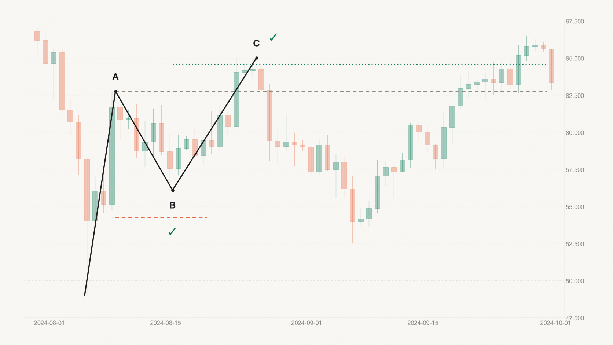Click the 2024-09-15 date axis label
This screenshot has width=613, height=345.
423,323
